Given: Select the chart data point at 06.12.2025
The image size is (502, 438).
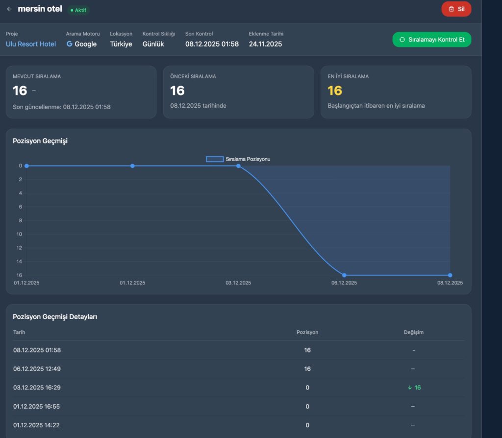Looking at the screenshot, I should pos(344,275).
